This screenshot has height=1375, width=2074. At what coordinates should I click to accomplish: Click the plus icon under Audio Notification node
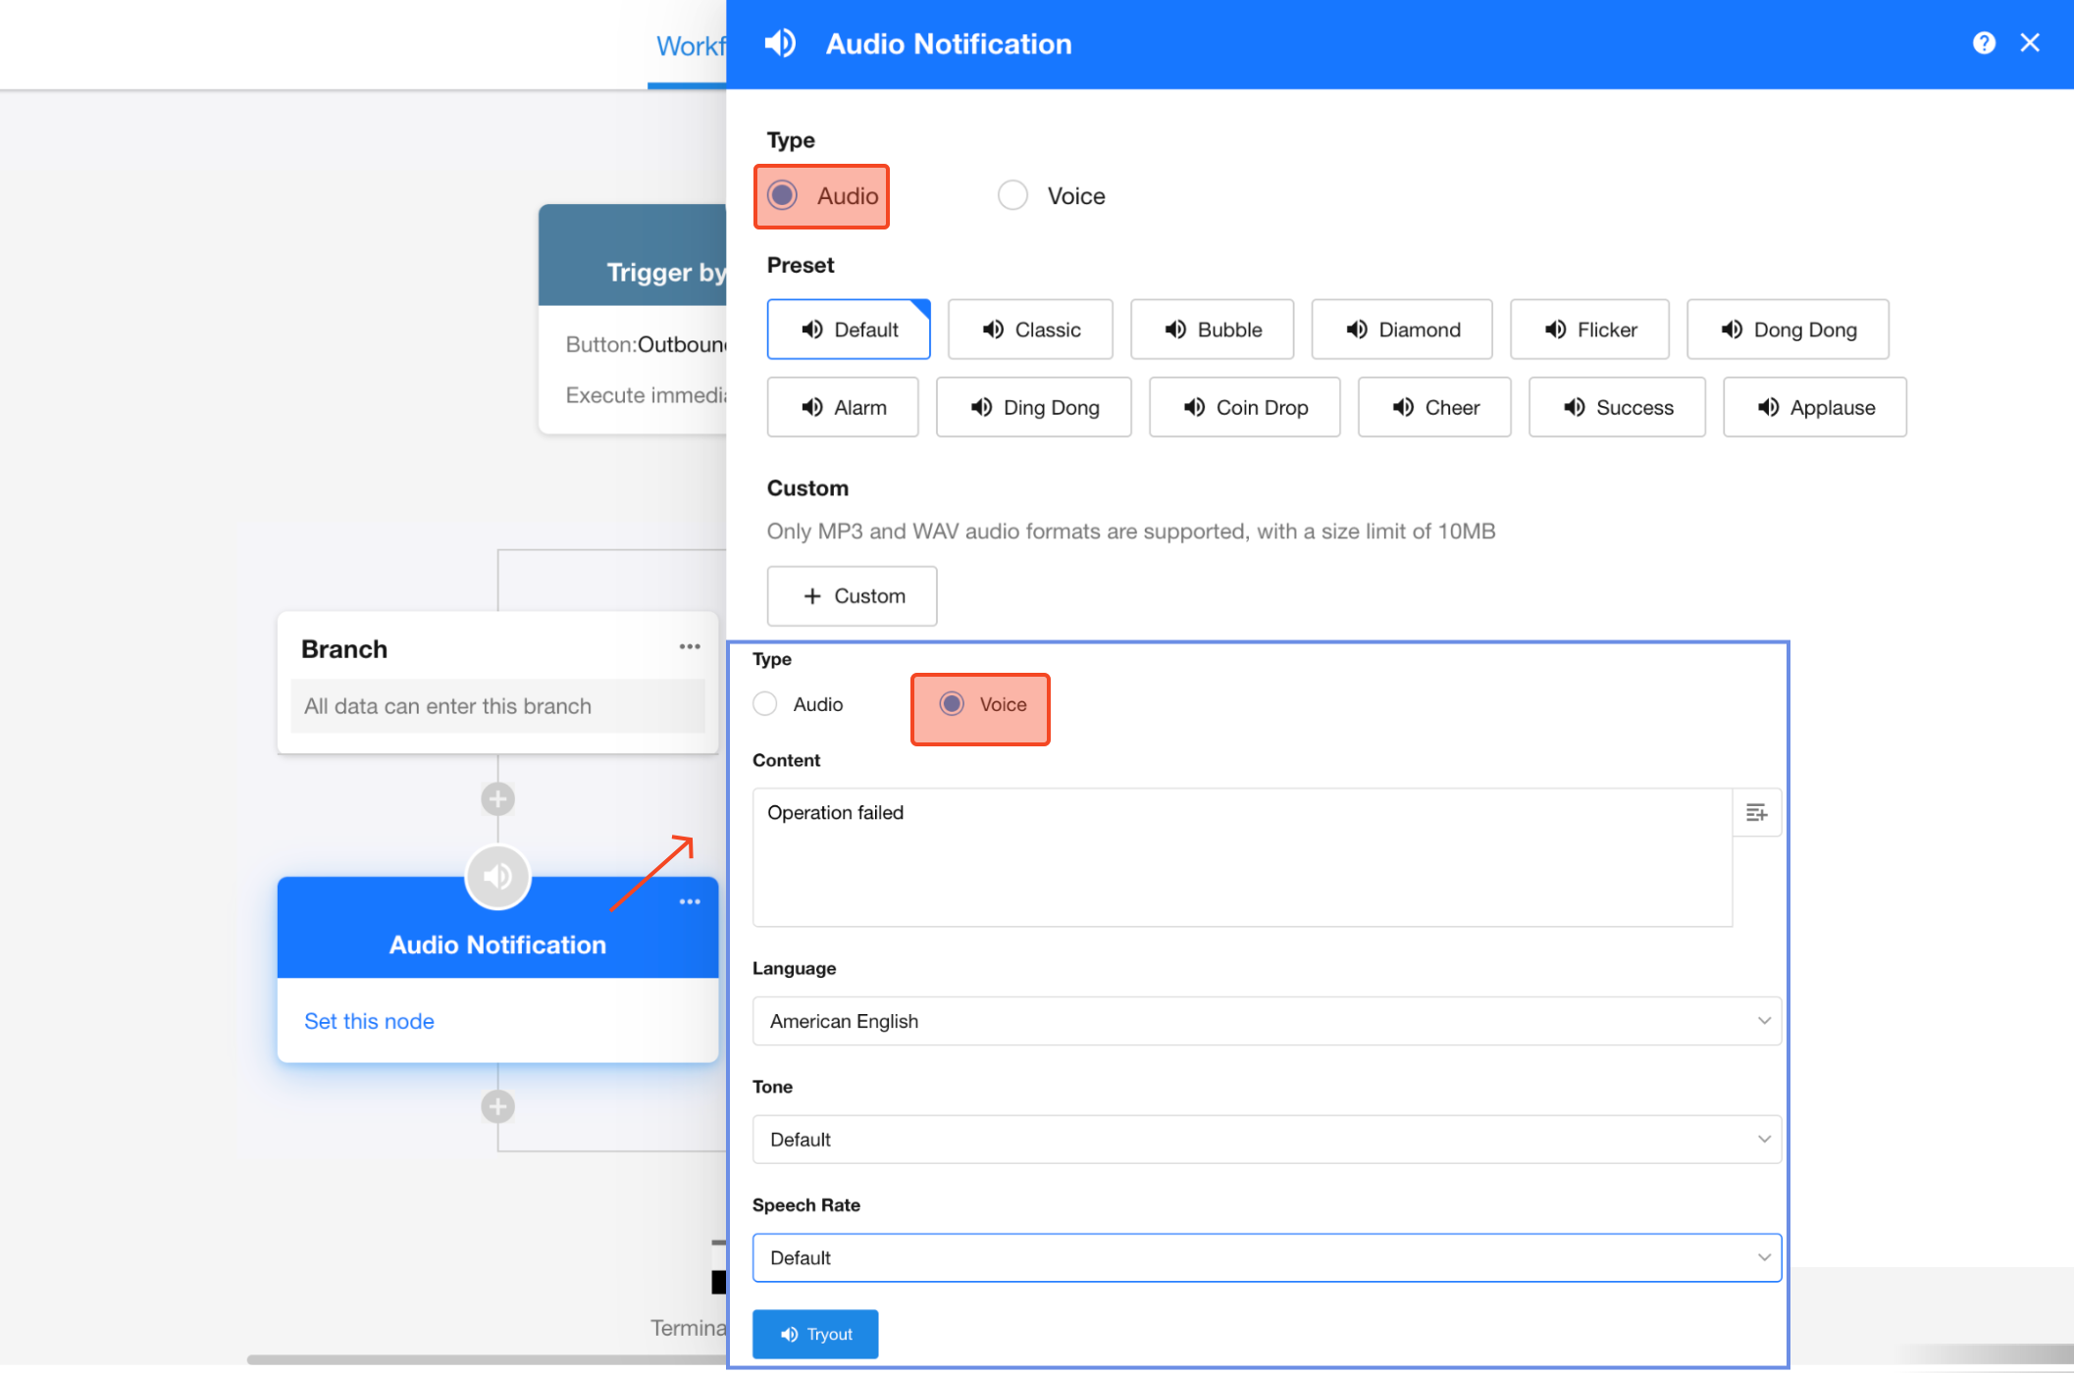(x=497, y=1107)
